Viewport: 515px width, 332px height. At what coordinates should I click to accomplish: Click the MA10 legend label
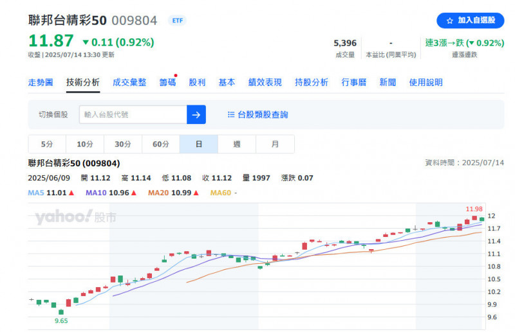coord(96,193)
